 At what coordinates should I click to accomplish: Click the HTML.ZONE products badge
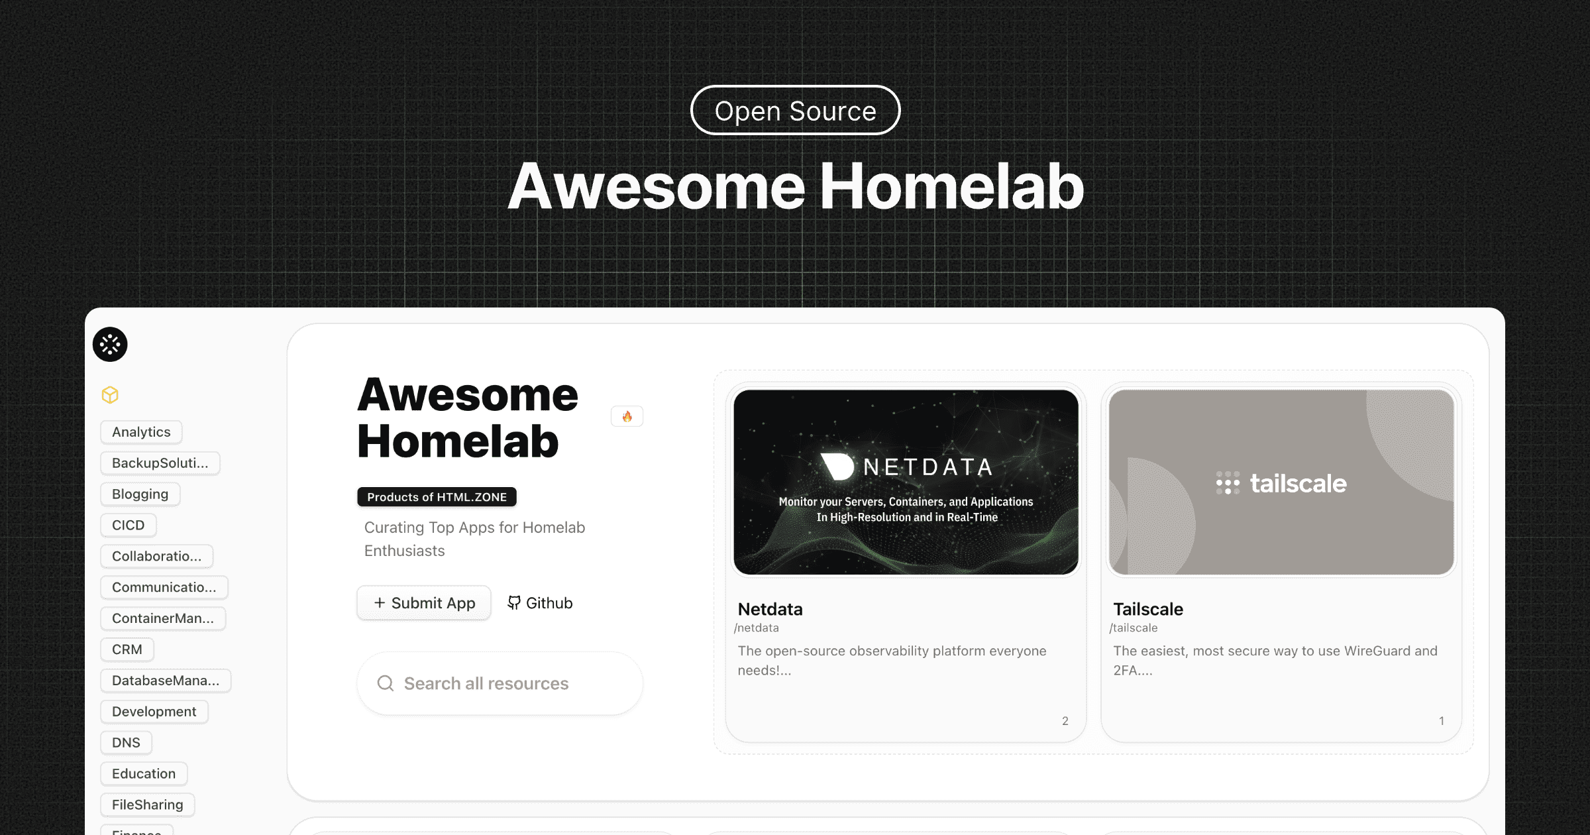click(437, 496)
